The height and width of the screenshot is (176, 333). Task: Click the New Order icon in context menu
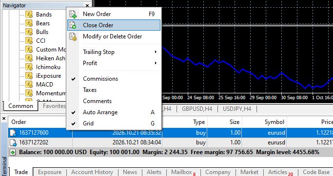[73, 14]
